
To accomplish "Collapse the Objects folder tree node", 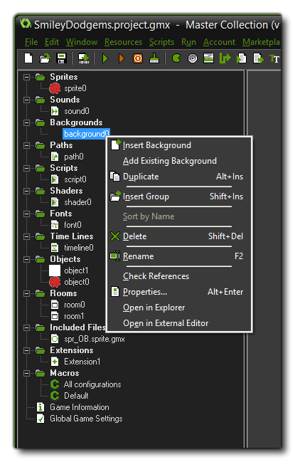I will 26,259.
